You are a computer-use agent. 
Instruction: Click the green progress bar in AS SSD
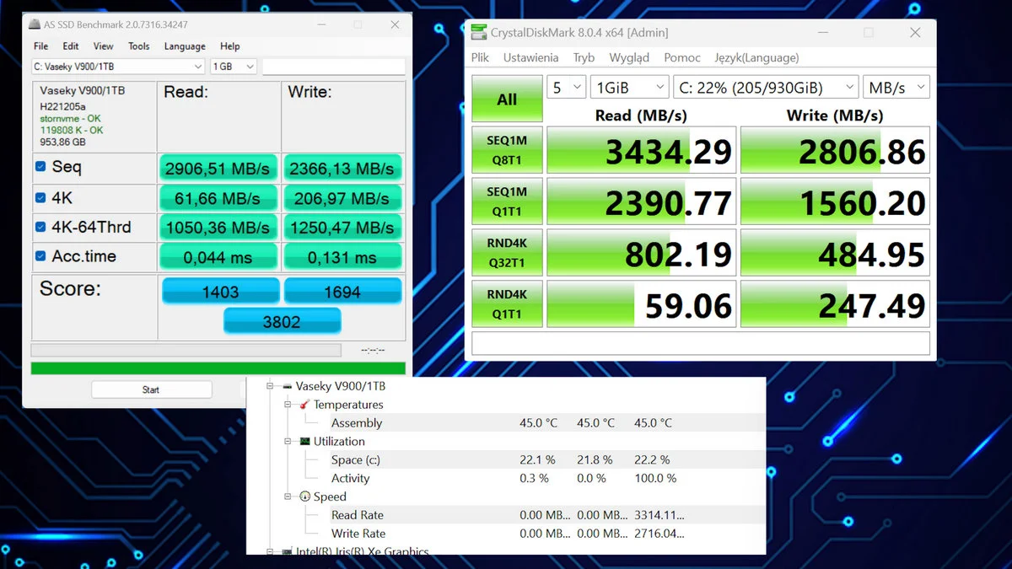[218, 368]
